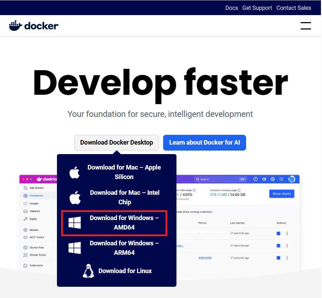Image resolution: width=322 pixels, height=298 pixels.
Task: Click the Linux penguin icon
Action: (88, 271)
